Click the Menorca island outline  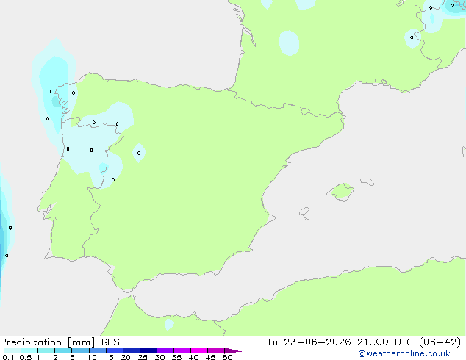pyautogui.click(x=368, y=181)
